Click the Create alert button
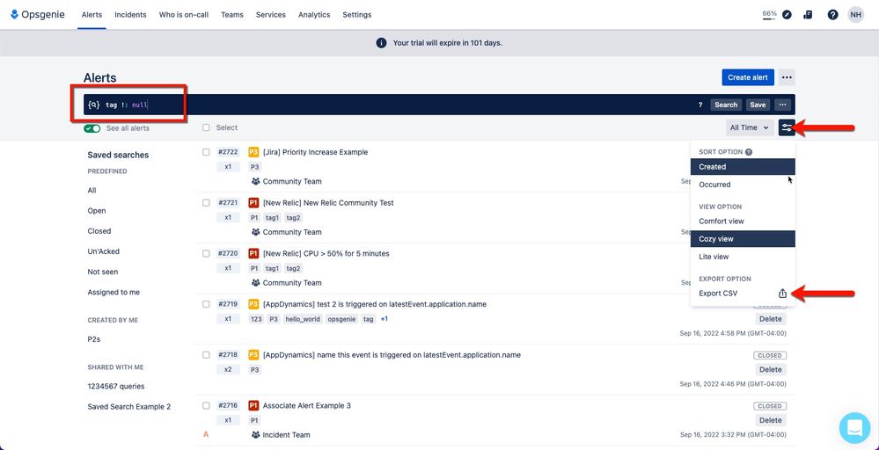Viewport: 879px width, 450px height. click(748, 77)
